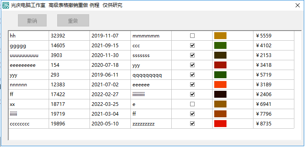Select the number cell 14605

tap(69, 46)
